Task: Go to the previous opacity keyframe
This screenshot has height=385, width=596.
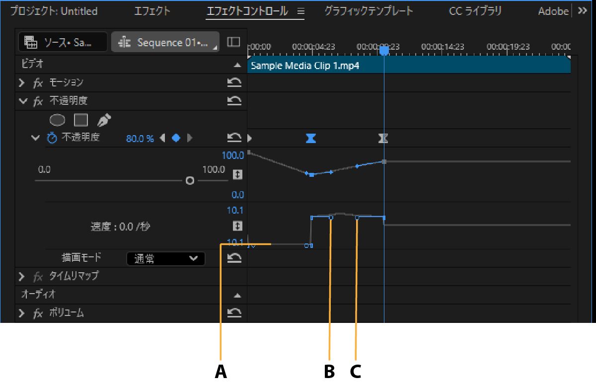Action: 163,138
